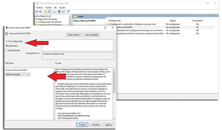Click the Up one level folder icon
Image resolution: width=222 pixels, height=130 pixels.
pyautogui.click(x=46, y=12)
